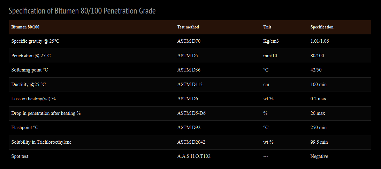Image resolution: width=381 pixels, height=169 pixels.
Task: Click the 'Unit' column header
Action: [x=267, y=27]
